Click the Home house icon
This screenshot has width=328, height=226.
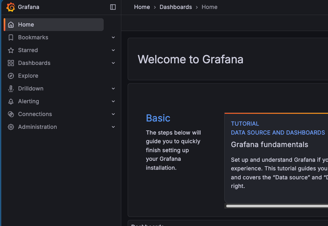pos(11,25)
